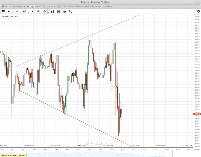This screenshot has width=201, height=157.
Task: Click the toolbar magnifier zoom icon
Action: tap(70, 11)
